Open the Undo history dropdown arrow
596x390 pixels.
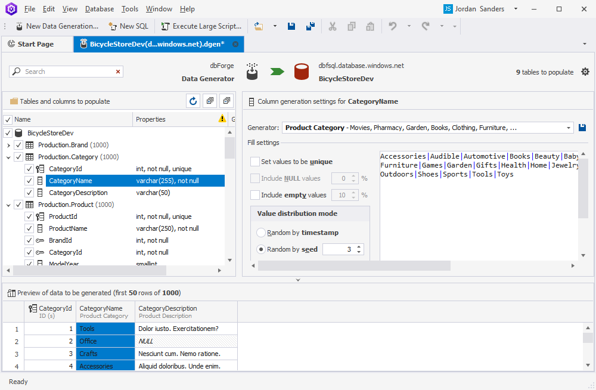[409, 26]
